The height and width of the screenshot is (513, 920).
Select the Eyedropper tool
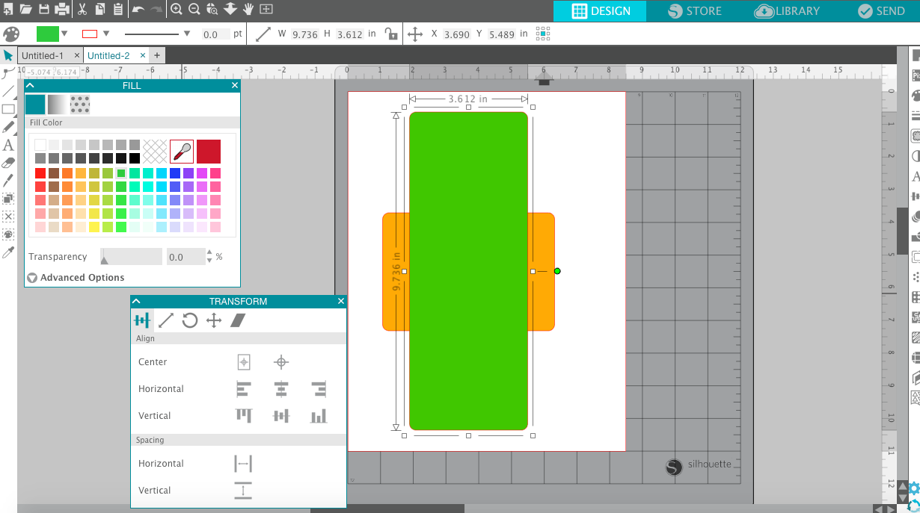click(x=8, y=253)
